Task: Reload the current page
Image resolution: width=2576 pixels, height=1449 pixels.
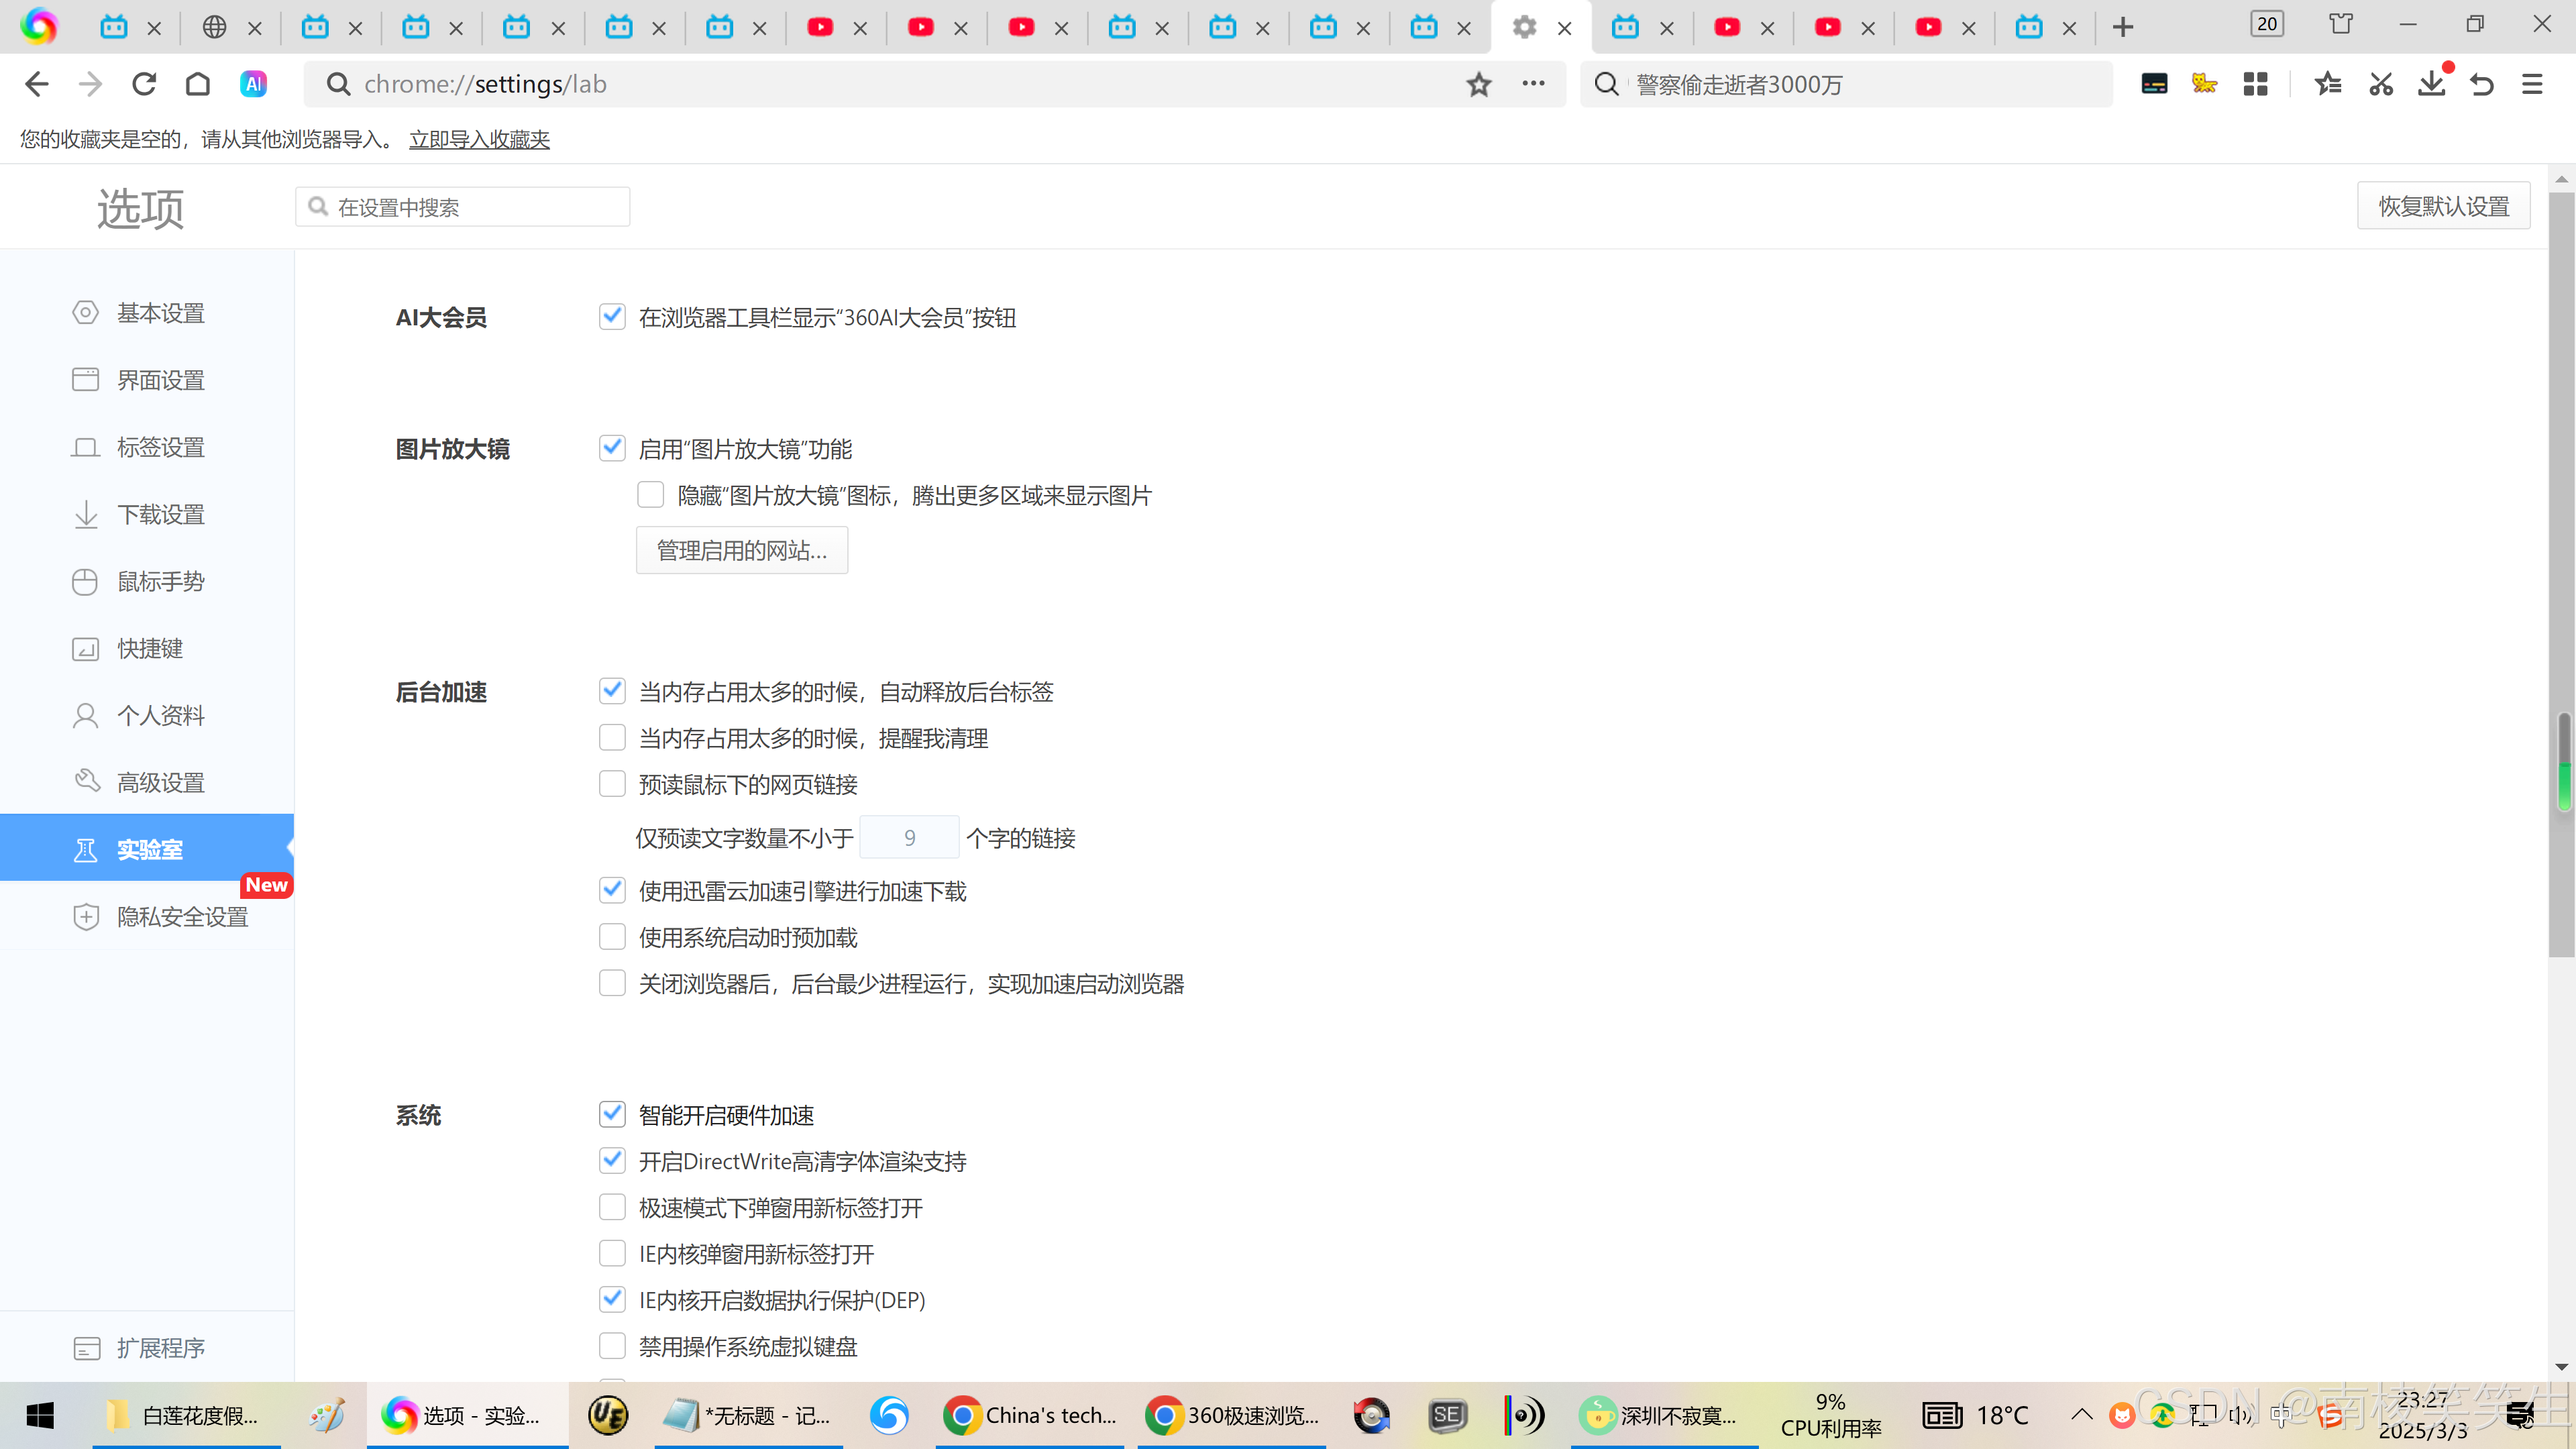Action: [144, 84]
